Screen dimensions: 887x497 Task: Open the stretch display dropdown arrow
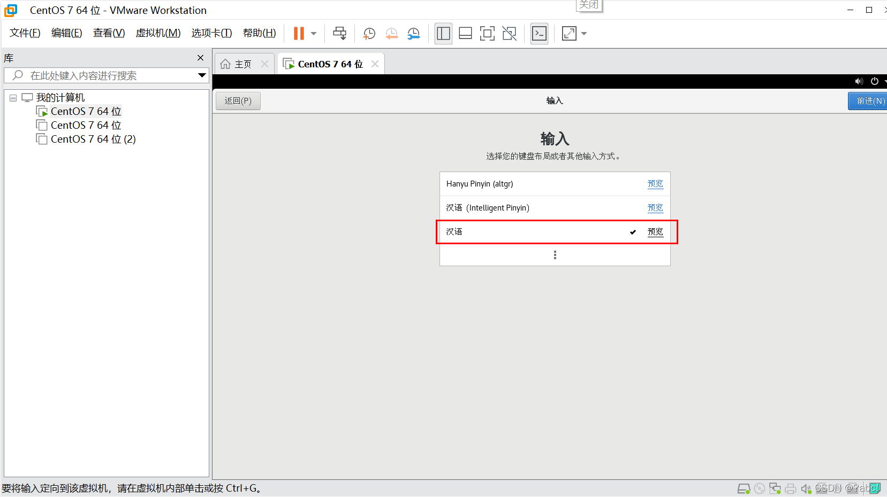coord(584,33)
